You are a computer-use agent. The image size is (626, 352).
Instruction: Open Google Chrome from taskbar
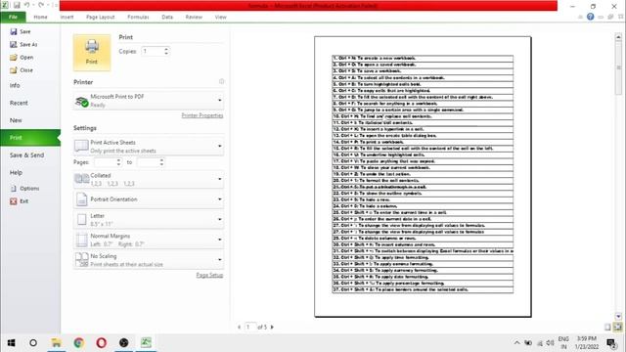point(78,343)
